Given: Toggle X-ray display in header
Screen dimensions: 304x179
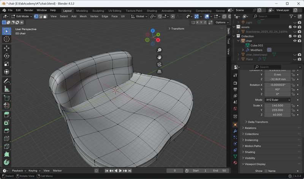Looking at the screenshot, I should (224, 16).
